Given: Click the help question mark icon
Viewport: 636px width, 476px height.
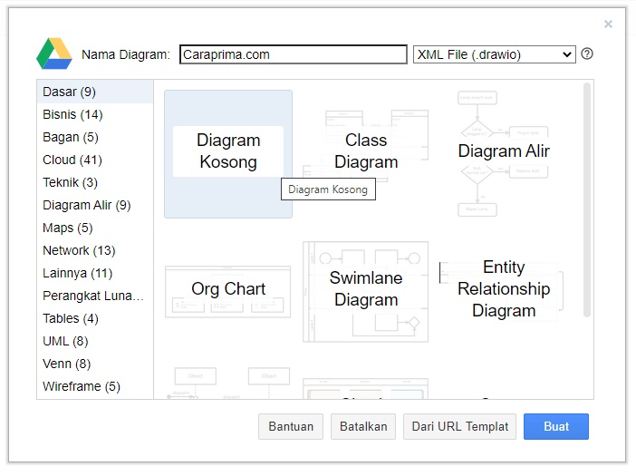Looking at the screenshot, I should (587, 54).
